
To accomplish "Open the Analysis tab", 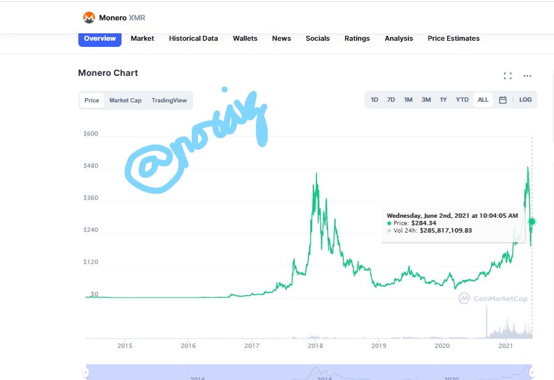I will pos(399,38).
